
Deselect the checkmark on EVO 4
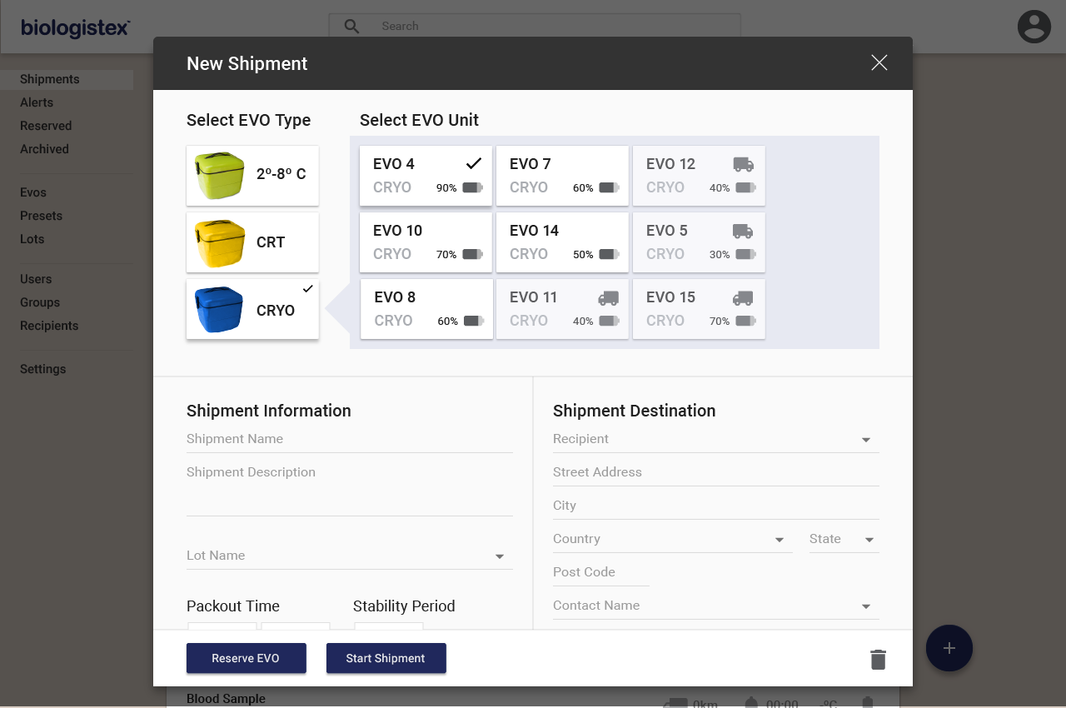pos(473,163)
